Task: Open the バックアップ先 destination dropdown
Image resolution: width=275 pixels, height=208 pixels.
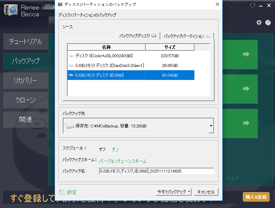Action: tap(211, 126)
